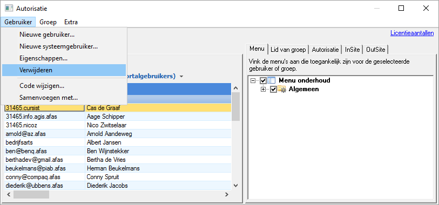Select the Menu onderhoud tree label

305,80
